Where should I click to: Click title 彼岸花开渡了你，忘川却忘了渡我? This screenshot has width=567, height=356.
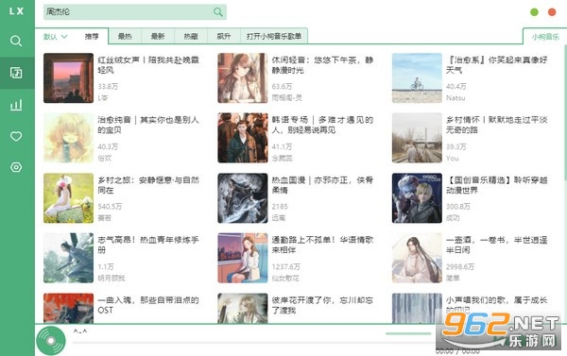click(322, 305)
